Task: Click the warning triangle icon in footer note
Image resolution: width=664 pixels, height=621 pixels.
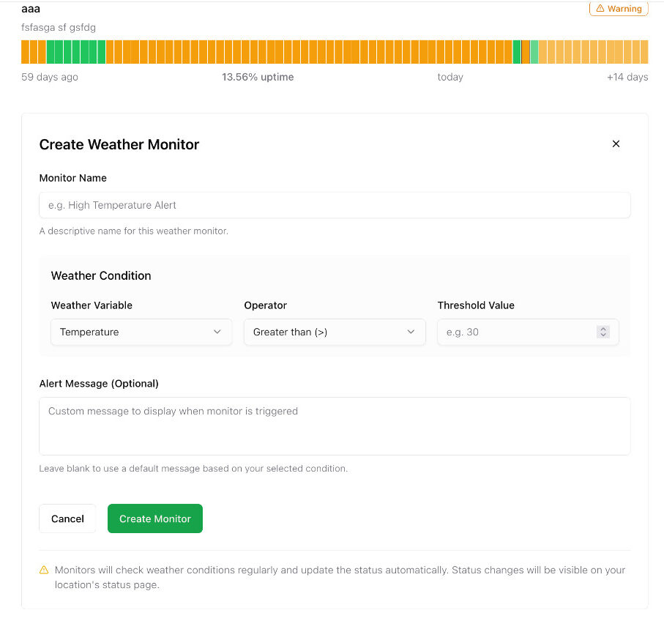Action: 44,570
